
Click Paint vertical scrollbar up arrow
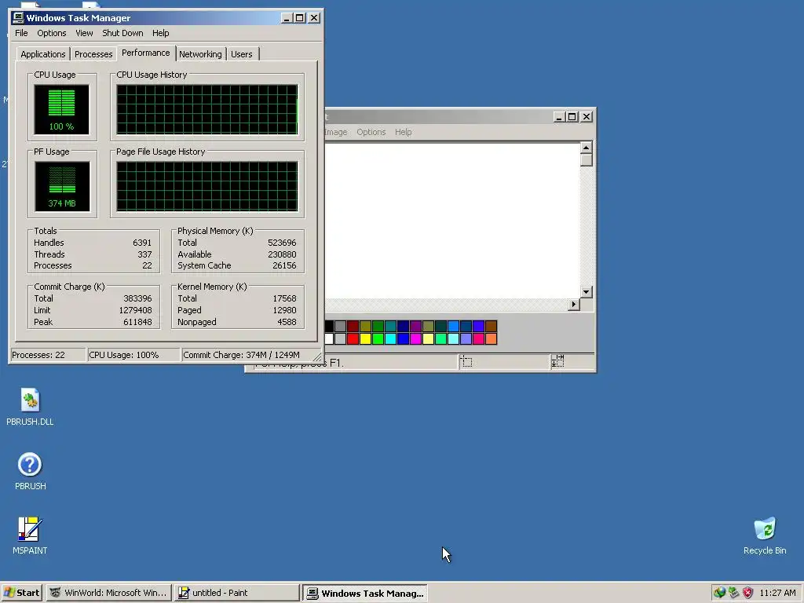coord(586,148)
